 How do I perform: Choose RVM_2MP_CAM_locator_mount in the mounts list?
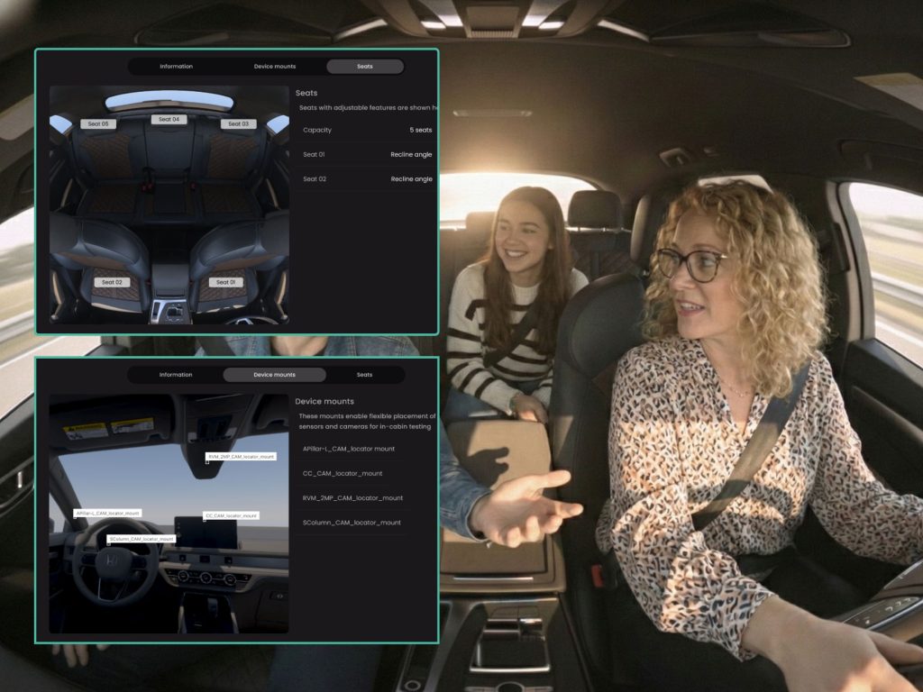tap(352, 498)
